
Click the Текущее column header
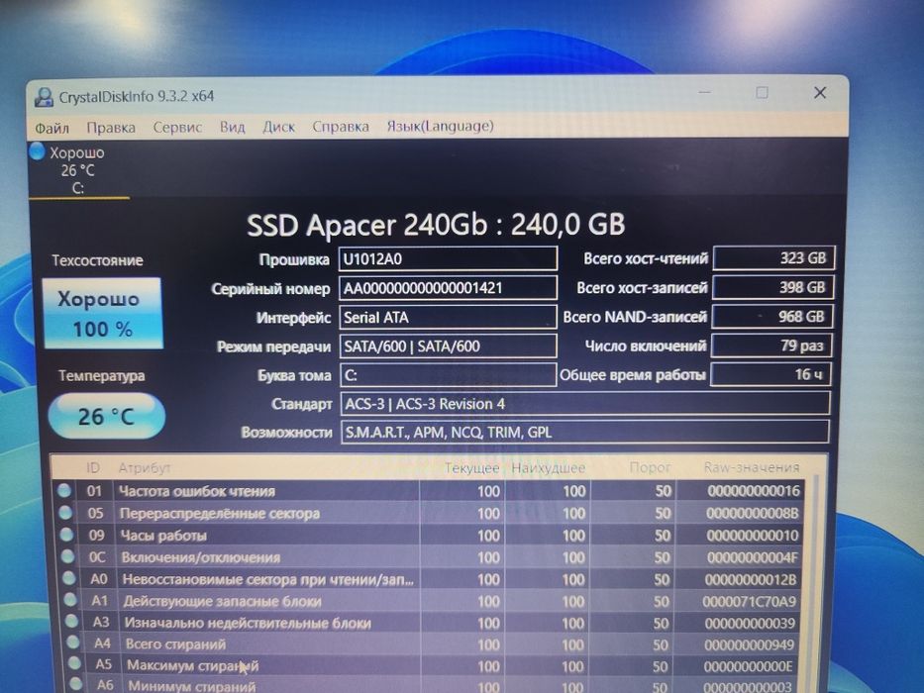[x=471, y=468]
